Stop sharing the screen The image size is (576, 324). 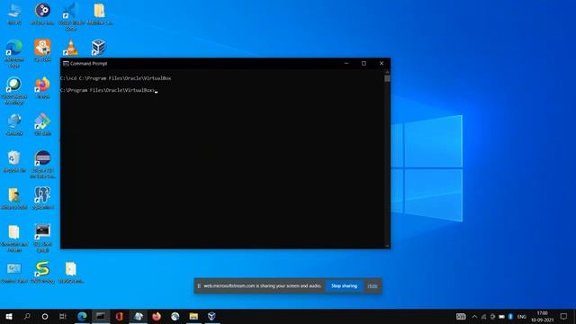[x=344, y=286]
